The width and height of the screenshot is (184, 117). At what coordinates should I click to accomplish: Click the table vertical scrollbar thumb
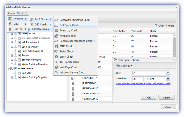coord(174,47)
